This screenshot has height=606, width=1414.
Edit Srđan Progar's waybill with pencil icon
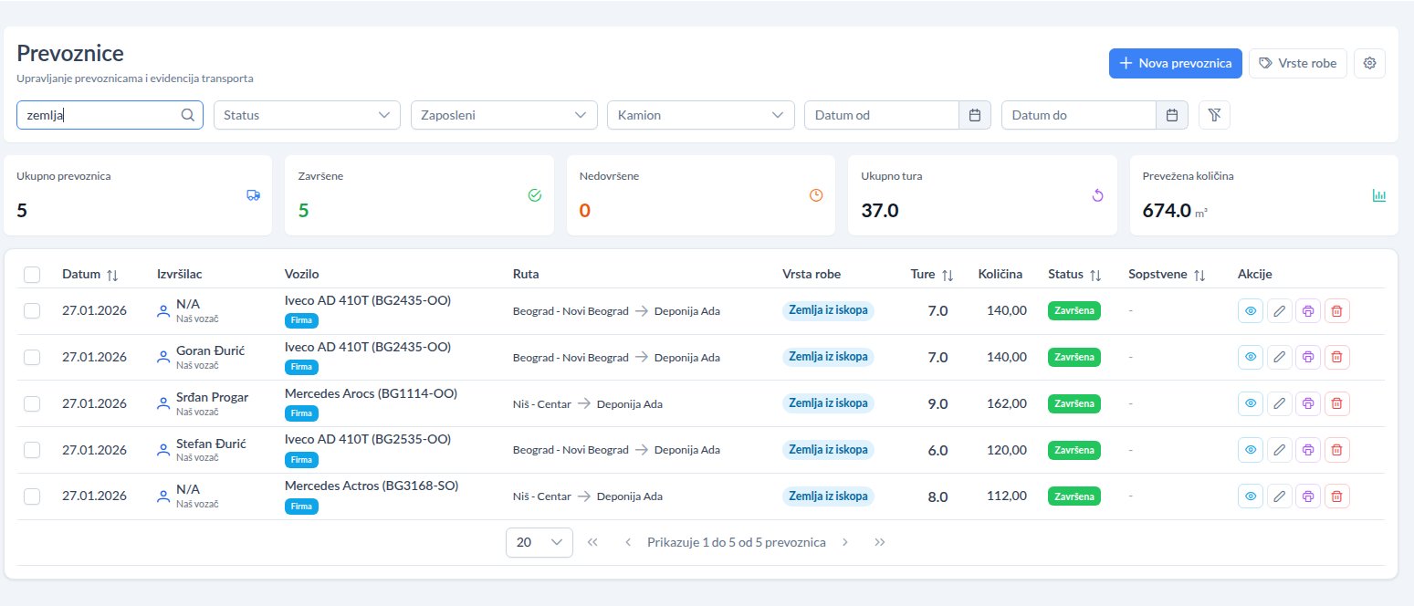(1279, 403)
